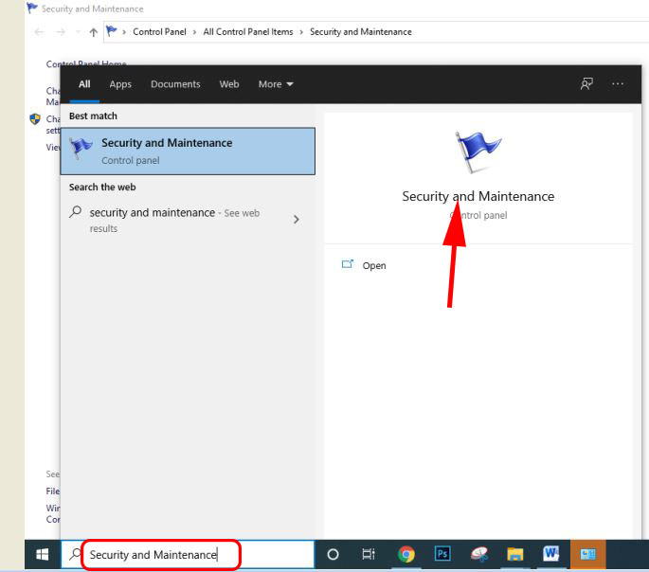Expand the More filter dropdown
The height and width of the screenshot is (572, 649).
coord(276,84)
